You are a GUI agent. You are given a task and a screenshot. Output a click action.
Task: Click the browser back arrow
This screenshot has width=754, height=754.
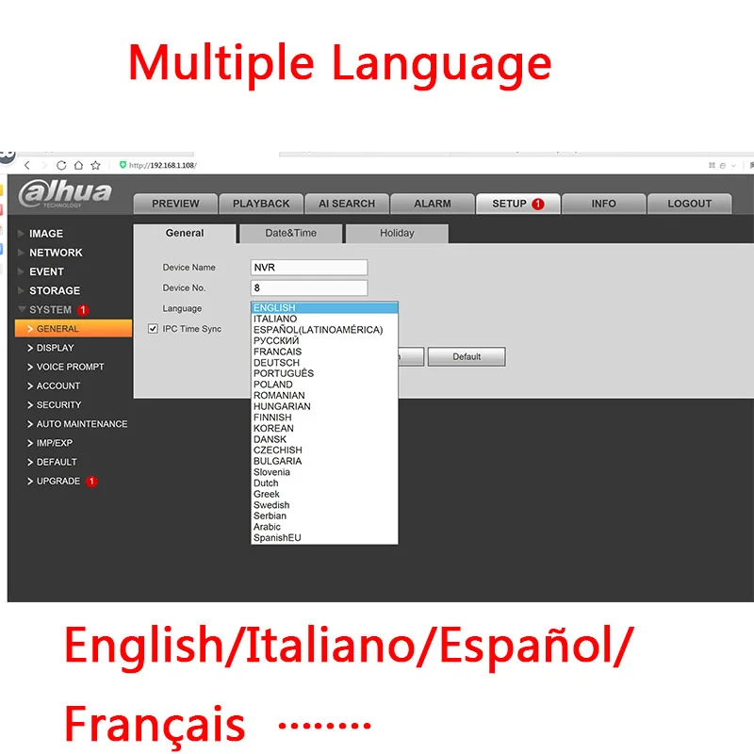27,166
